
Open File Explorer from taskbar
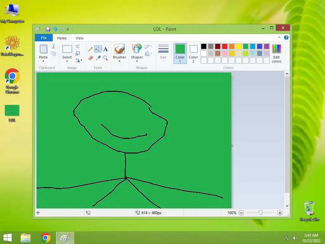26,238
